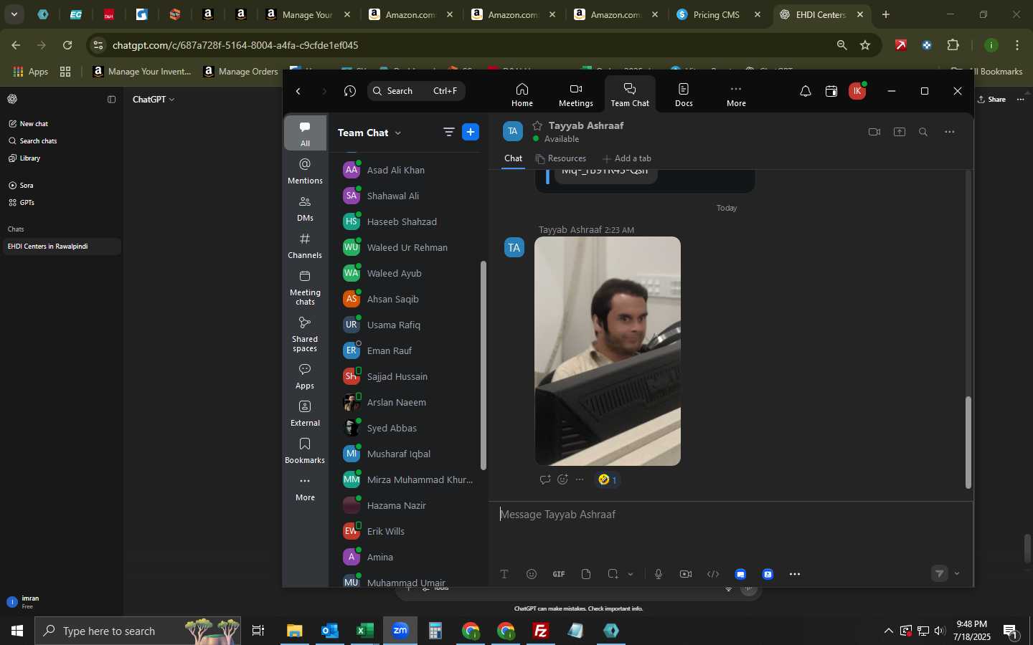Attach a file to the message

tap(586, 574)
